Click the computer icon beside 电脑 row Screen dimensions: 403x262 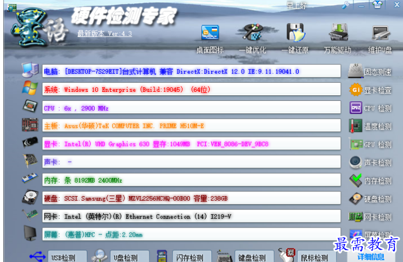(x=30, y=70)
